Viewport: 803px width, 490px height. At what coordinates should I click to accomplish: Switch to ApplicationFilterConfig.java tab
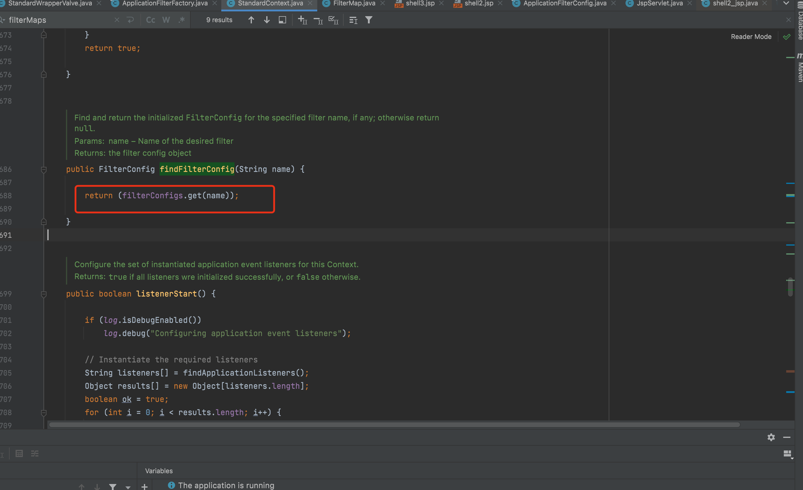(x=565, y=3)
